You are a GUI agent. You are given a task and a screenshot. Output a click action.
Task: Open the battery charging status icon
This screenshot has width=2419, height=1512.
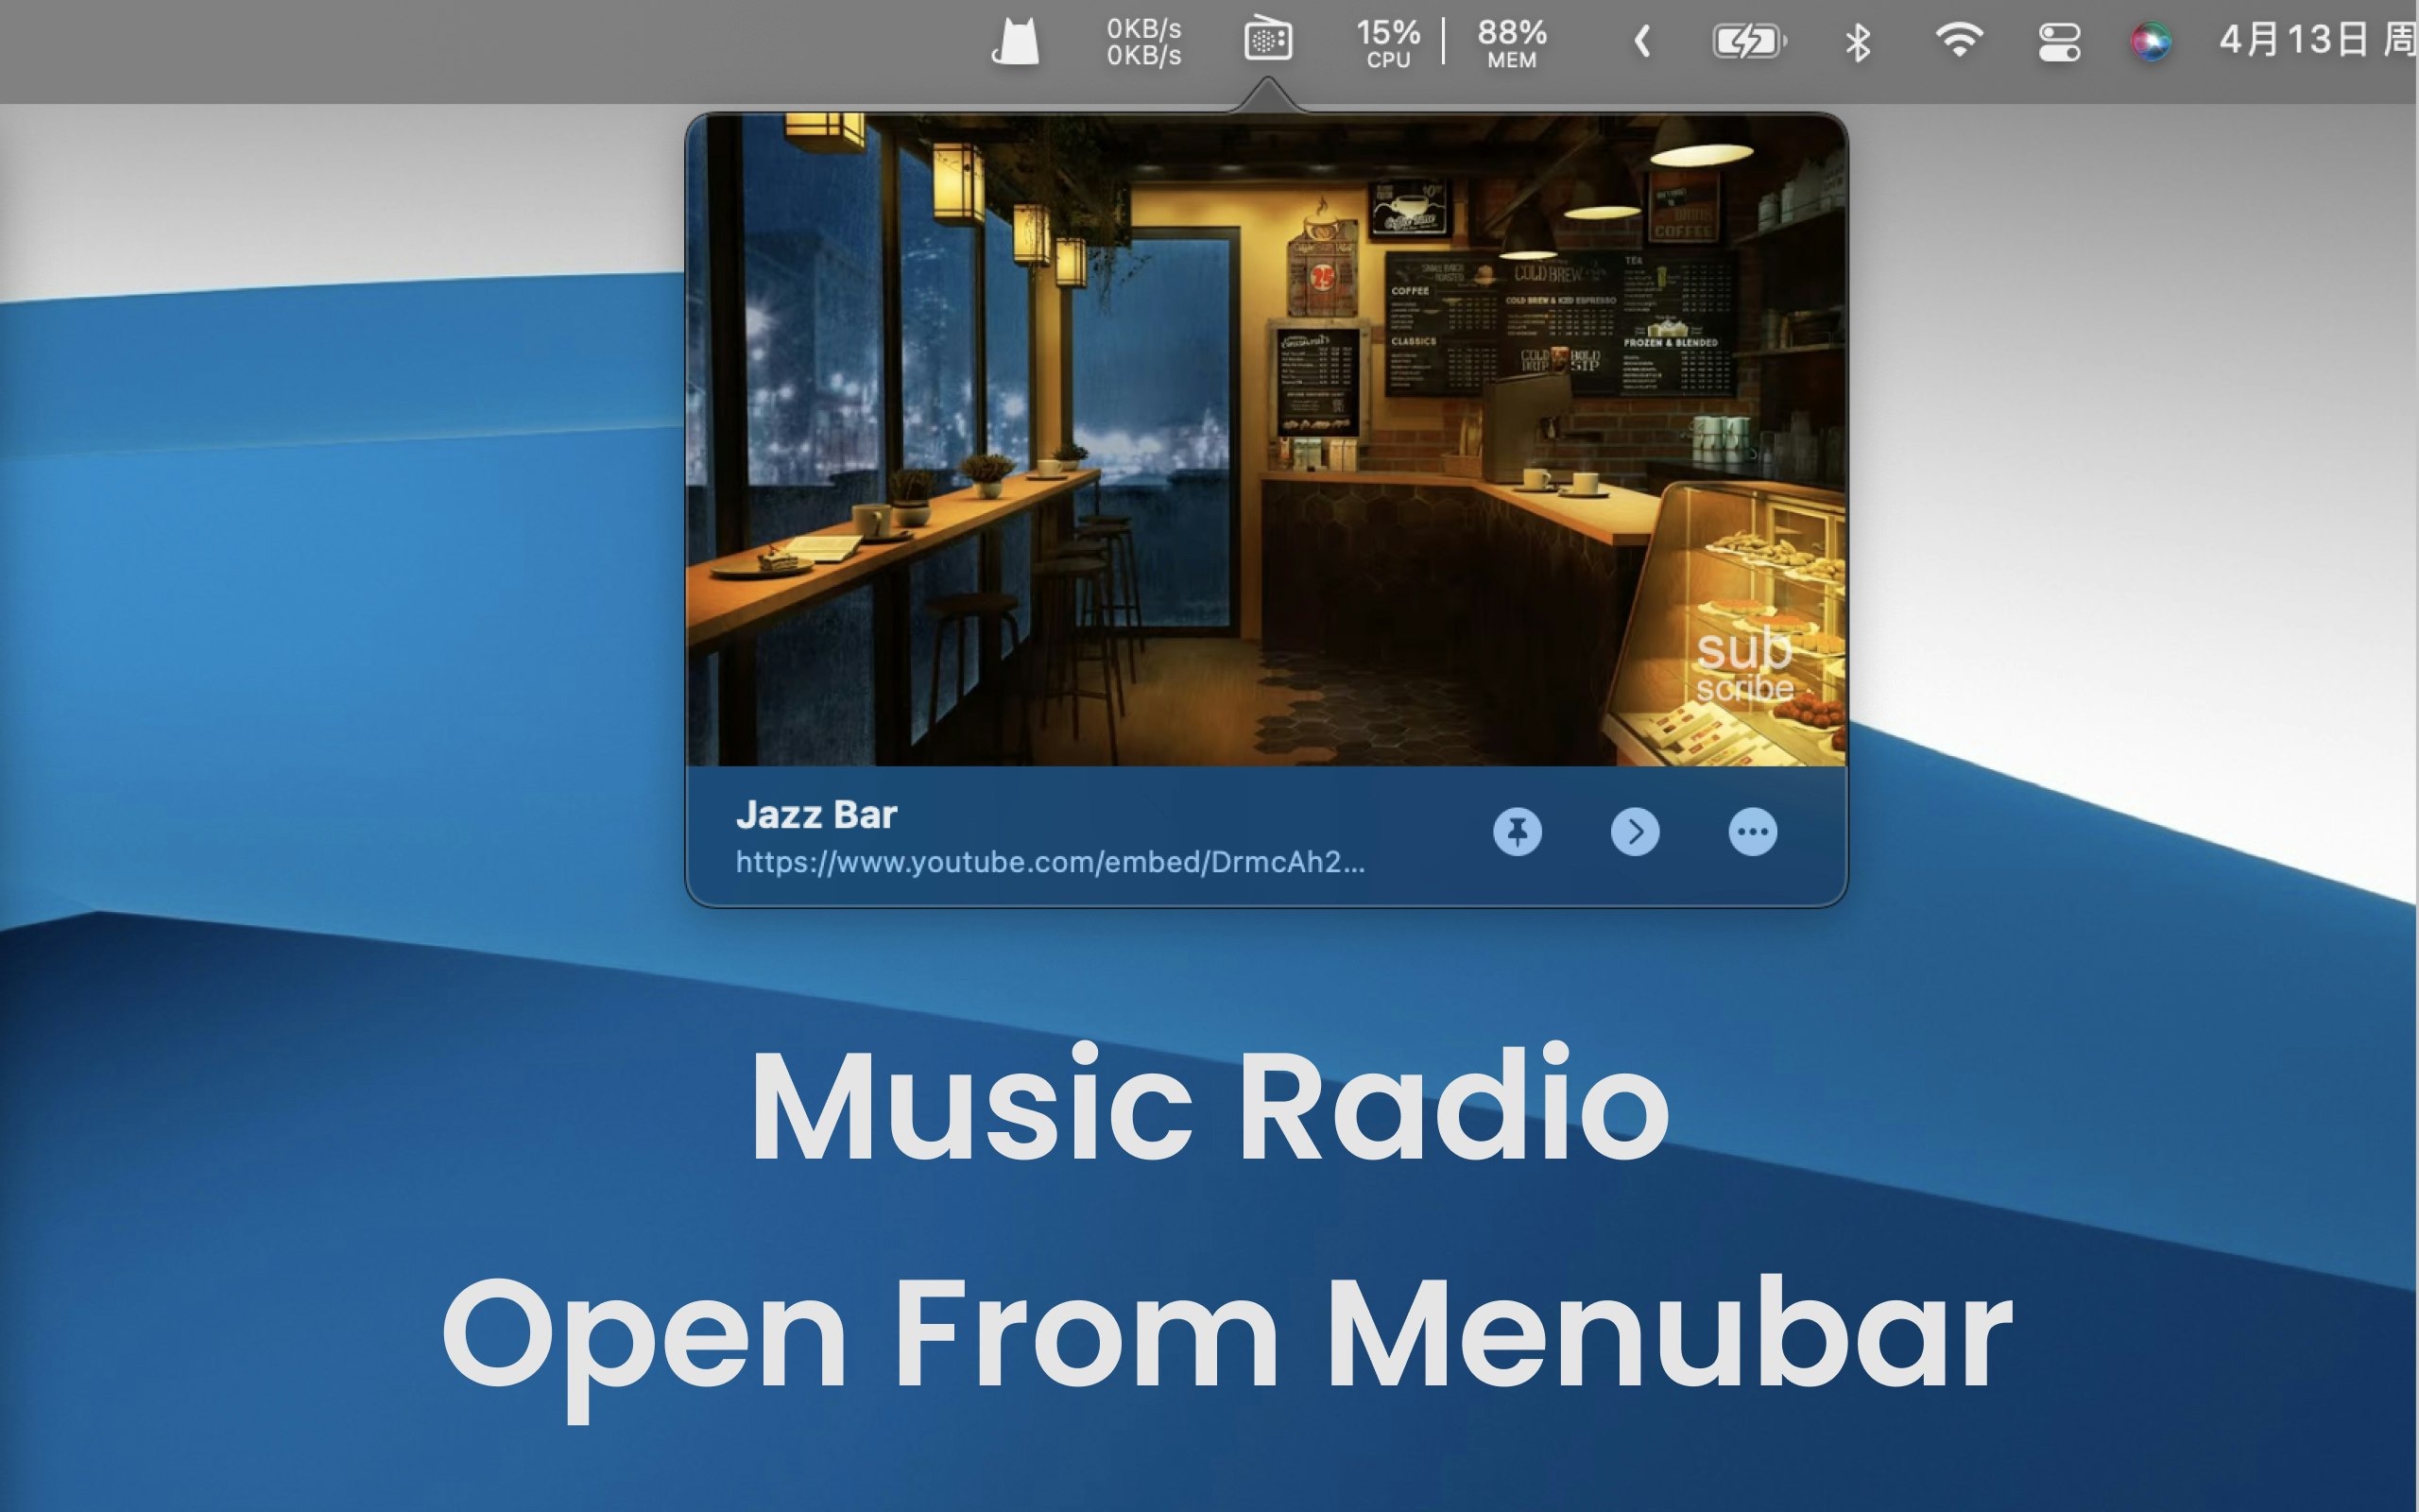(1750, 42)
